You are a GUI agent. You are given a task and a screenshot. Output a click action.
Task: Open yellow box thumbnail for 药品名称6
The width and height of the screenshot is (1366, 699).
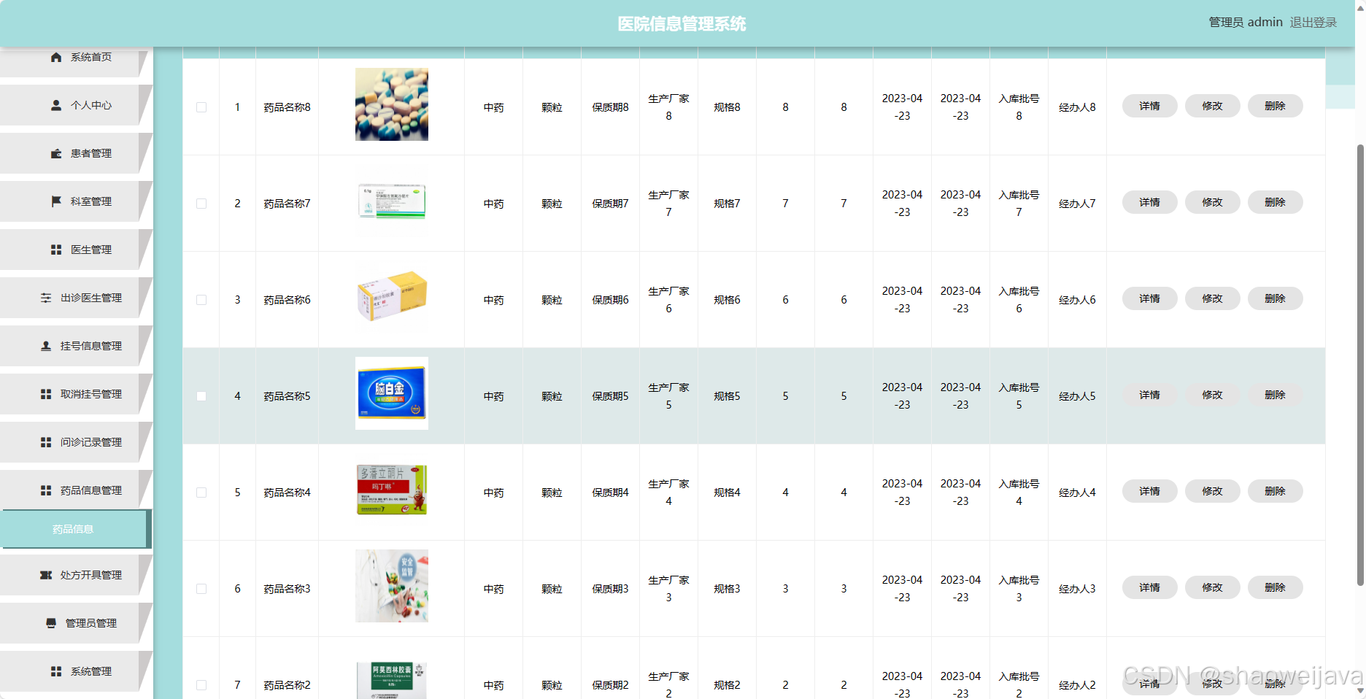tap(392, 296)
